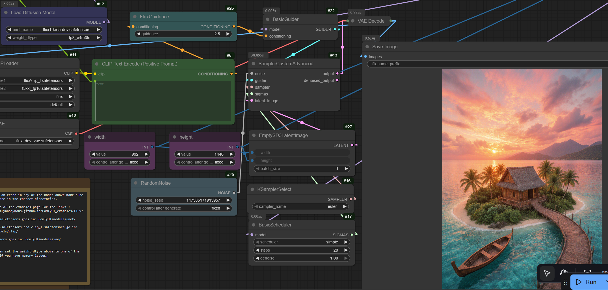Viewport: 608px width, 290px height.
Task: Collapse the BasicScheduler node
Action: [x=254, y=225]
